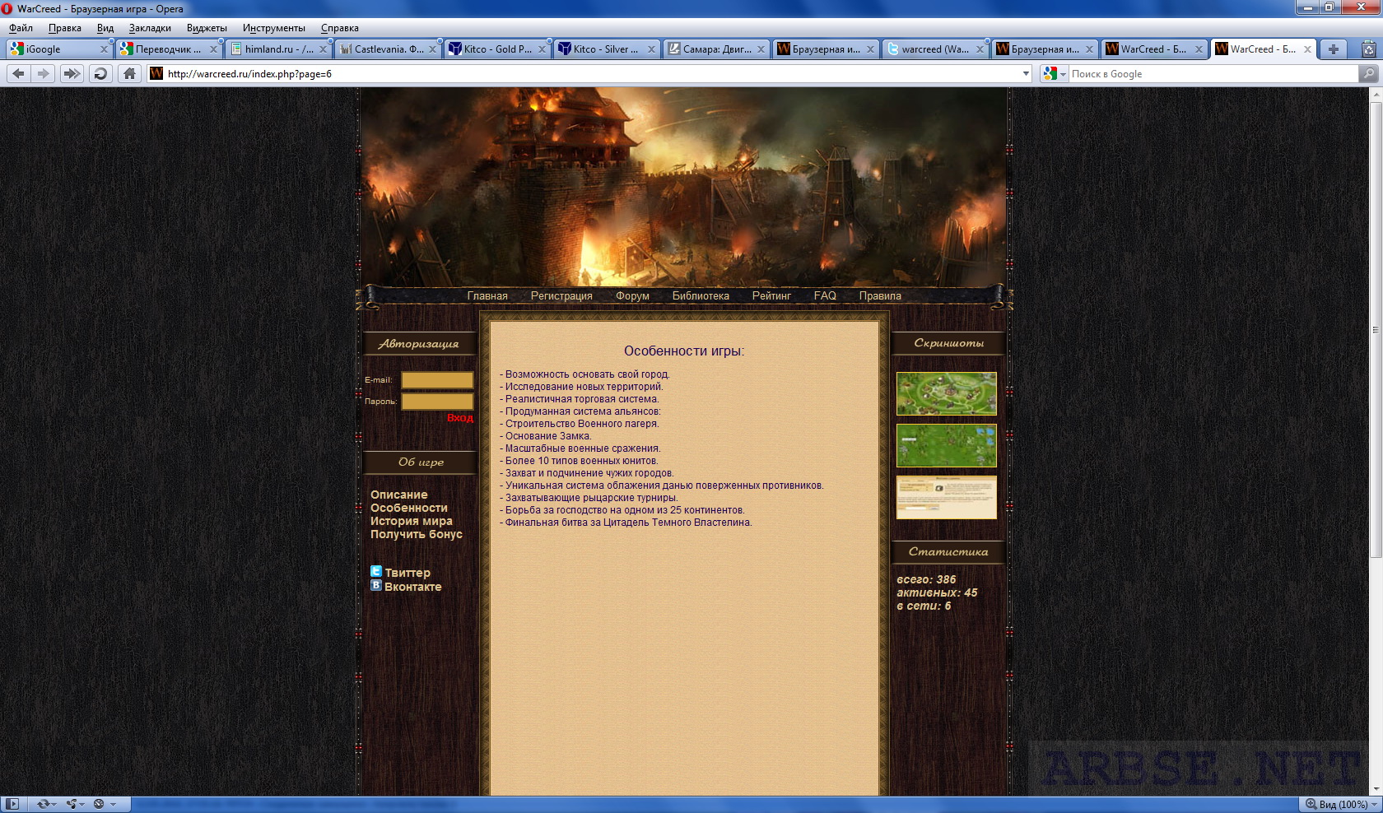This screenshot has height=813, width=1383.
Task: Open the Правила link
Action: click(880, 295)
